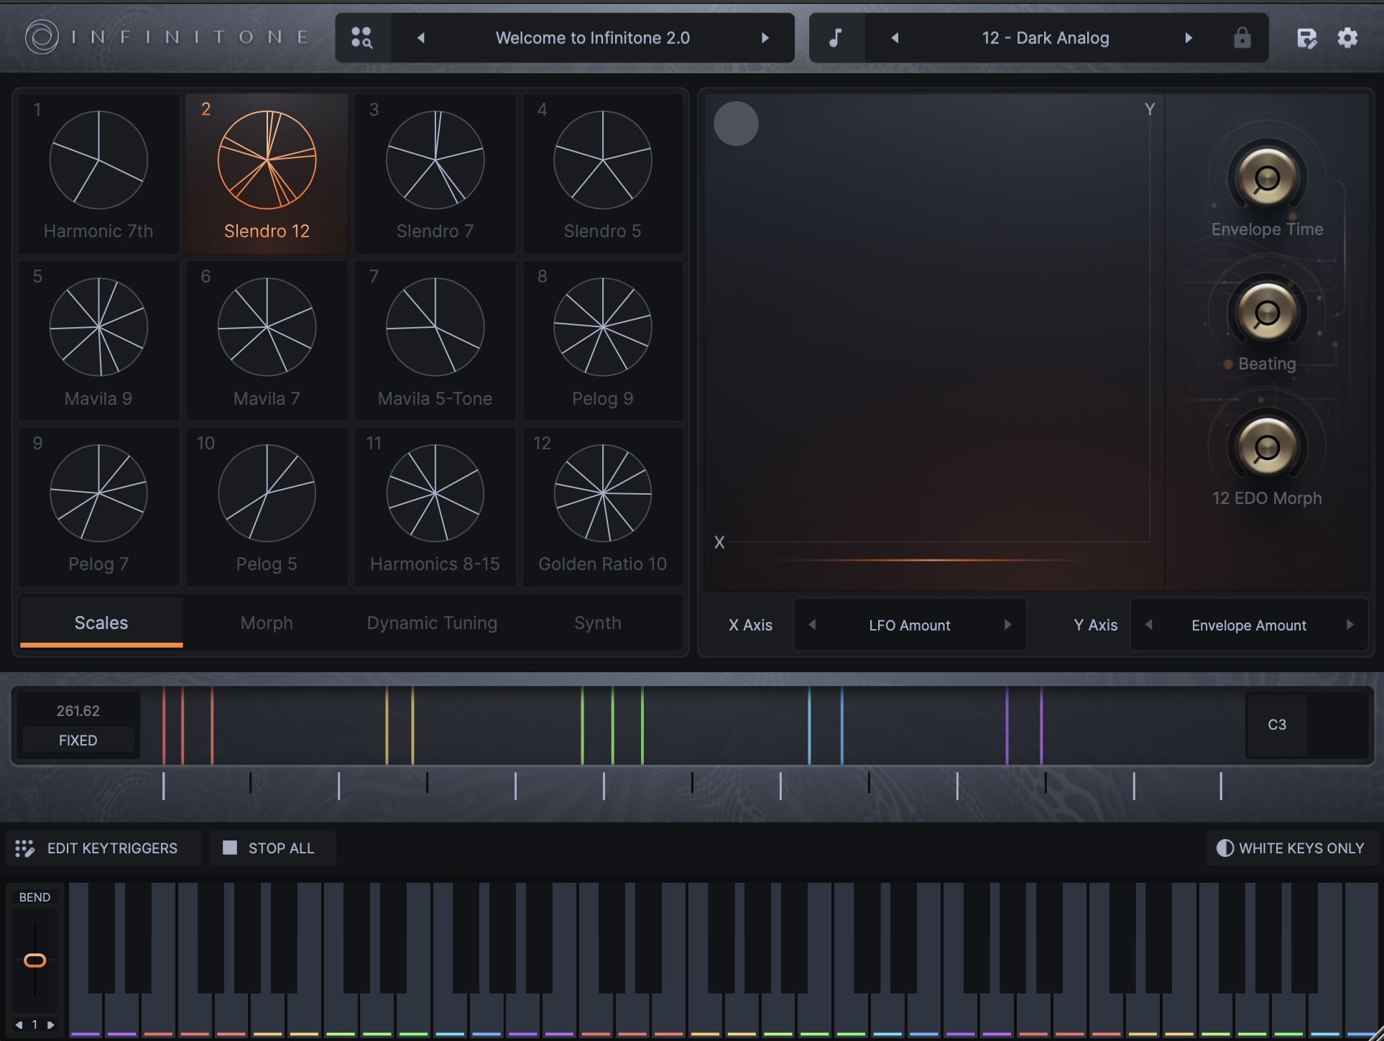1384x1041 pixels.
Task: Select the Harmonic 7th scale
Action: click(x=98, y=173)
